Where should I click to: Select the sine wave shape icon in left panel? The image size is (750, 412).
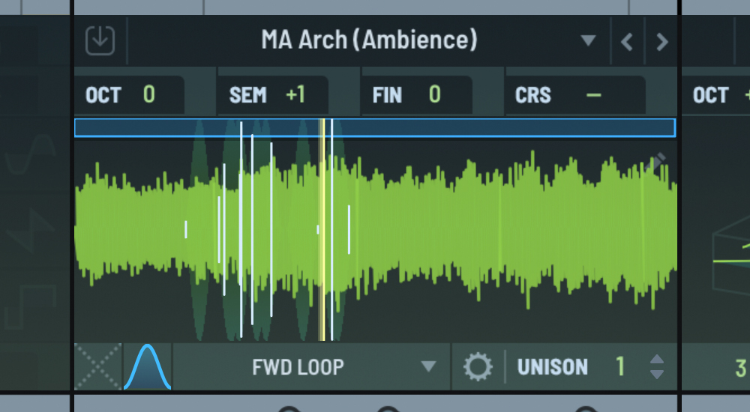pos(32,154)
